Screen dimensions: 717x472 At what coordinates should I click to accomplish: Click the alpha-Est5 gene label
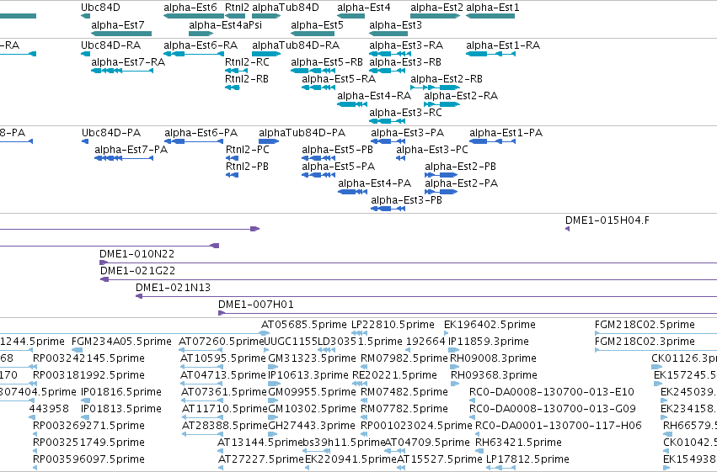click(x=317, y=25)
